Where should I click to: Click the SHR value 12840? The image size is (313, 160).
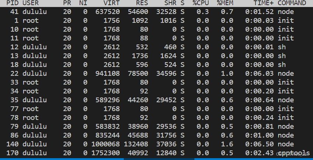click(166, 153)
